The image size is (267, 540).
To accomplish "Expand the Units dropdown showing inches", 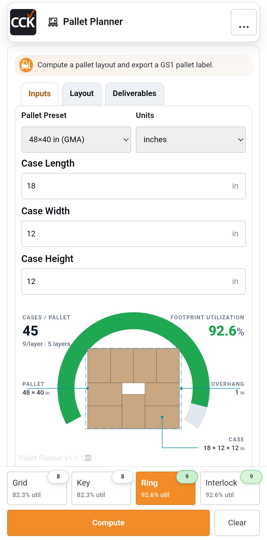I will tap(191, 140).
